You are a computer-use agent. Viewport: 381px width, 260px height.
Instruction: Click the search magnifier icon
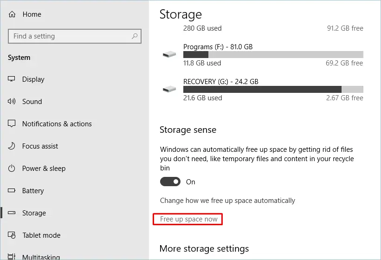pos(135,36)
